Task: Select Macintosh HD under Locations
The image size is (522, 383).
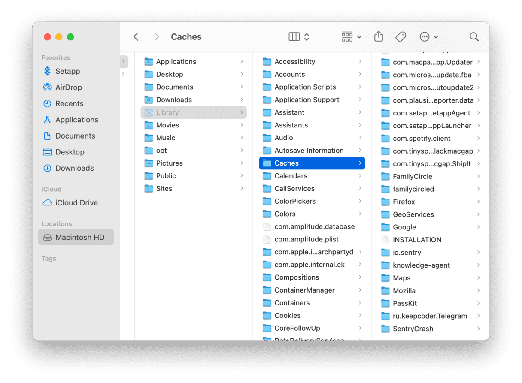Action: coord(76,237)
